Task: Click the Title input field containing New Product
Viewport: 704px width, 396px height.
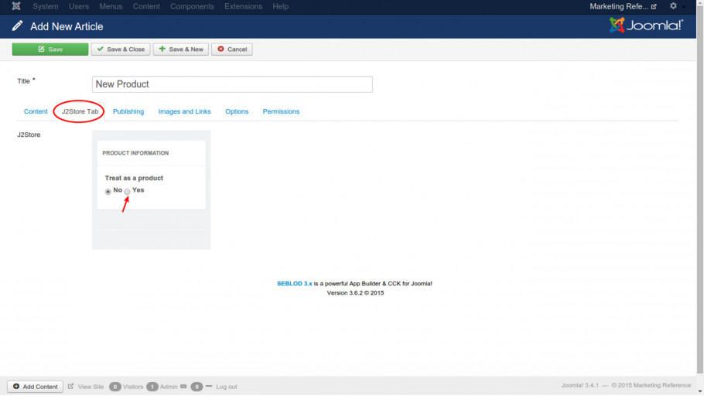Action: tap(232, 84)
